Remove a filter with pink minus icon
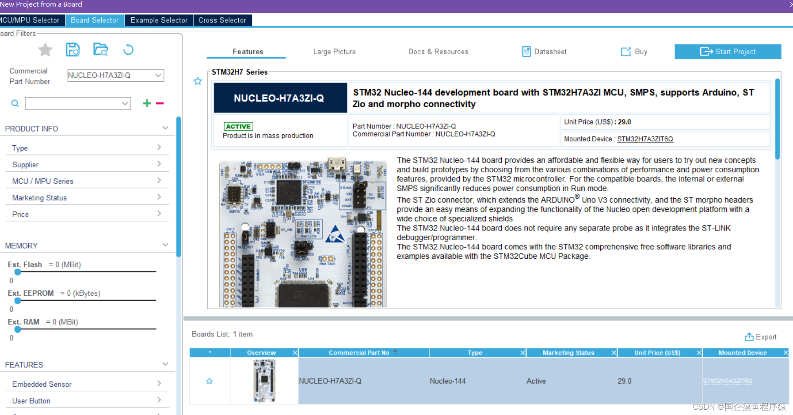 tap(160, 103)
